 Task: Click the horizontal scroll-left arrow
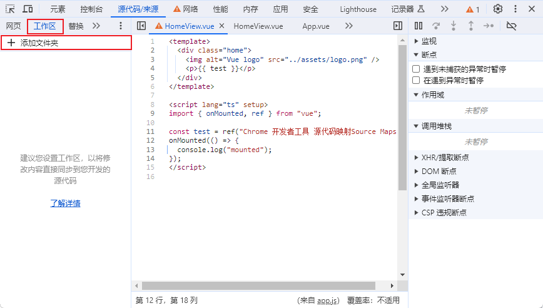point(136,286)
